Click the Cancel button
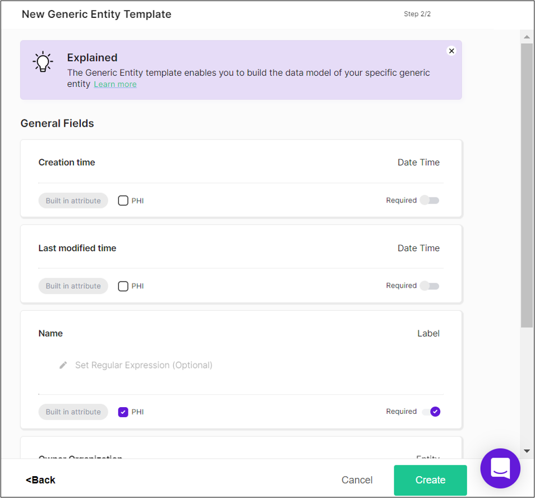 [357, 480]
